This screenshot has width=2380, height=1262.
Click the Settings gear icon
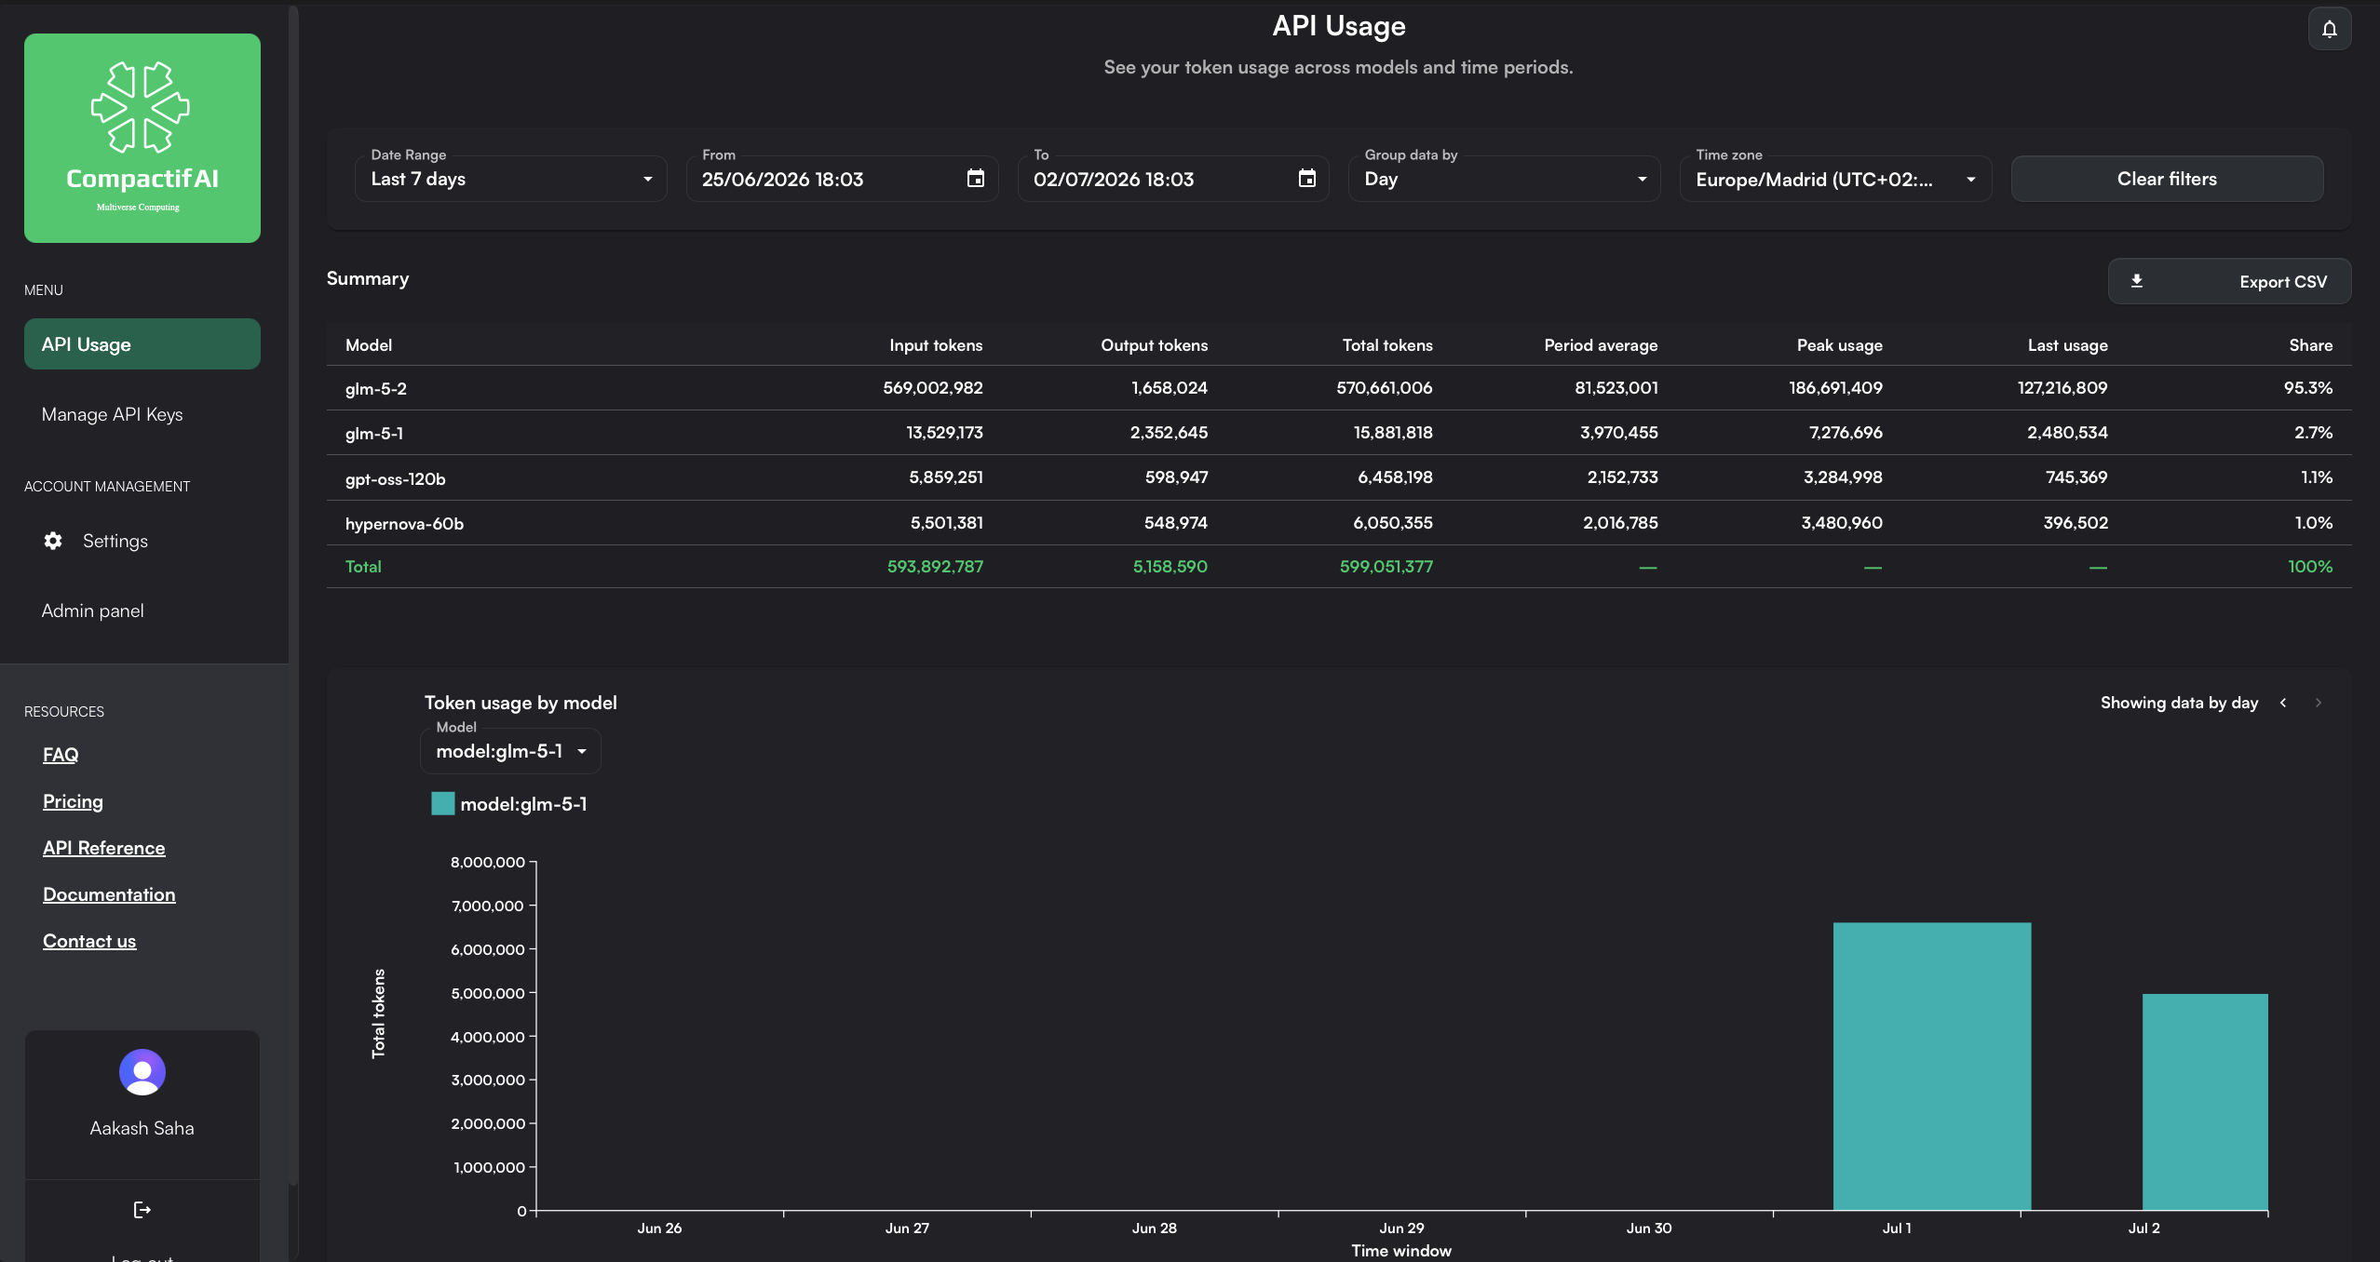[53, 541]
